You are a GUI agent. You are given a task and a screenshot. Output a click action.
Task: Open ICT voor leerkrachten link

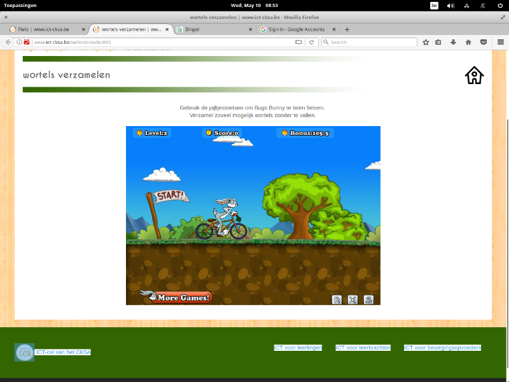(x=363, y=348)
